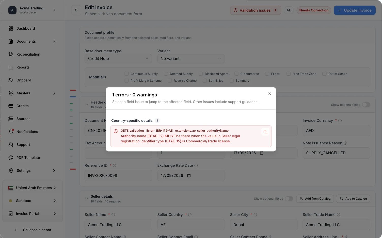Click the Needs Correction status badge
382x238 pixels.
[314, 10]
